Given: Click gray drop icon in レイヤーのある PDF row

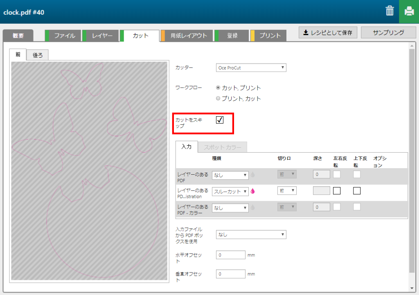Looking at the screenshot, I should 253,175.
